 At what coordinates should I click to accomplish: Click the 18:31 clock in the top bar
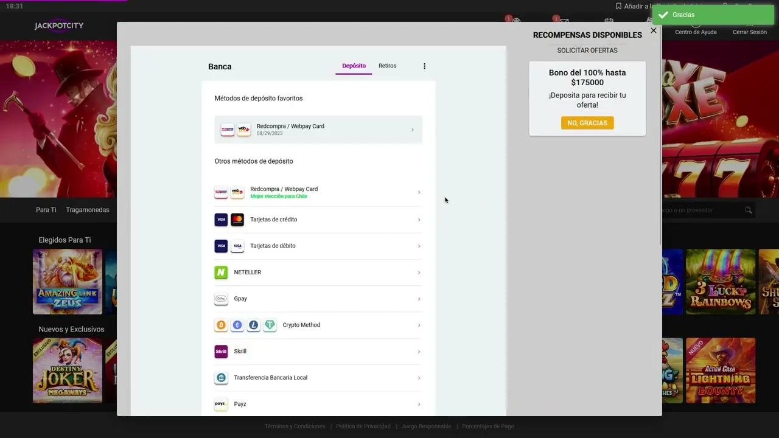(x=14, y=6)
